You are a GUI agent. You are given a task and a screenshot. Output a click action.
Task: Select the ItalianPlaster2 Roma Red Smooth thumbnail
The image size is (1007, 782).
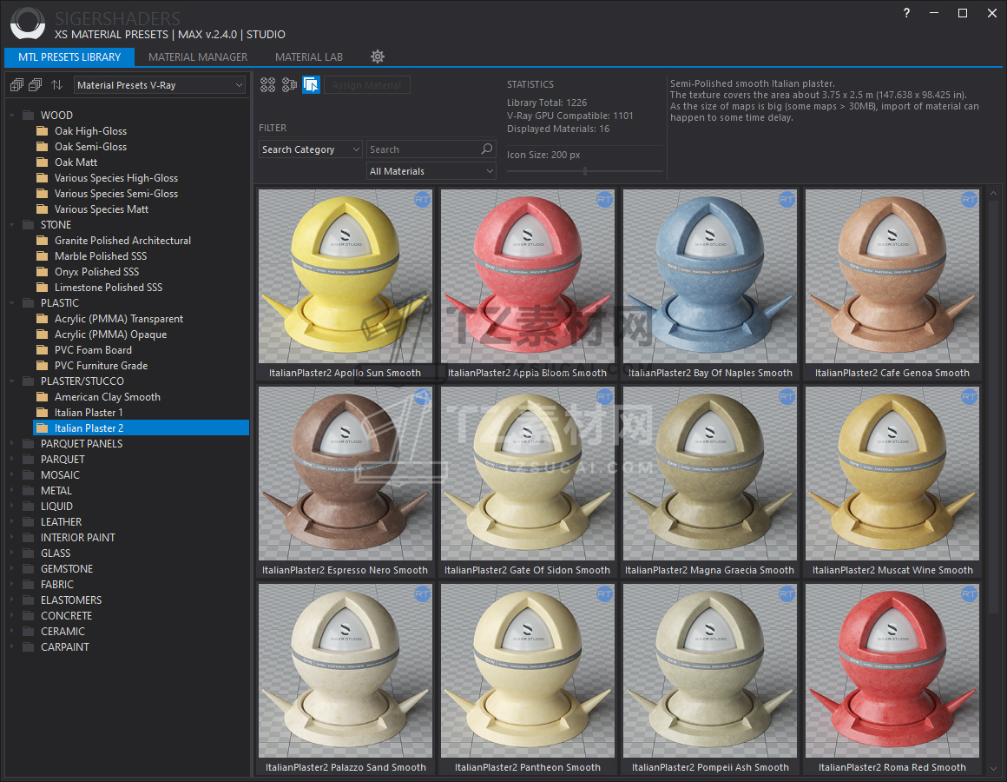[x=892, y=671]
